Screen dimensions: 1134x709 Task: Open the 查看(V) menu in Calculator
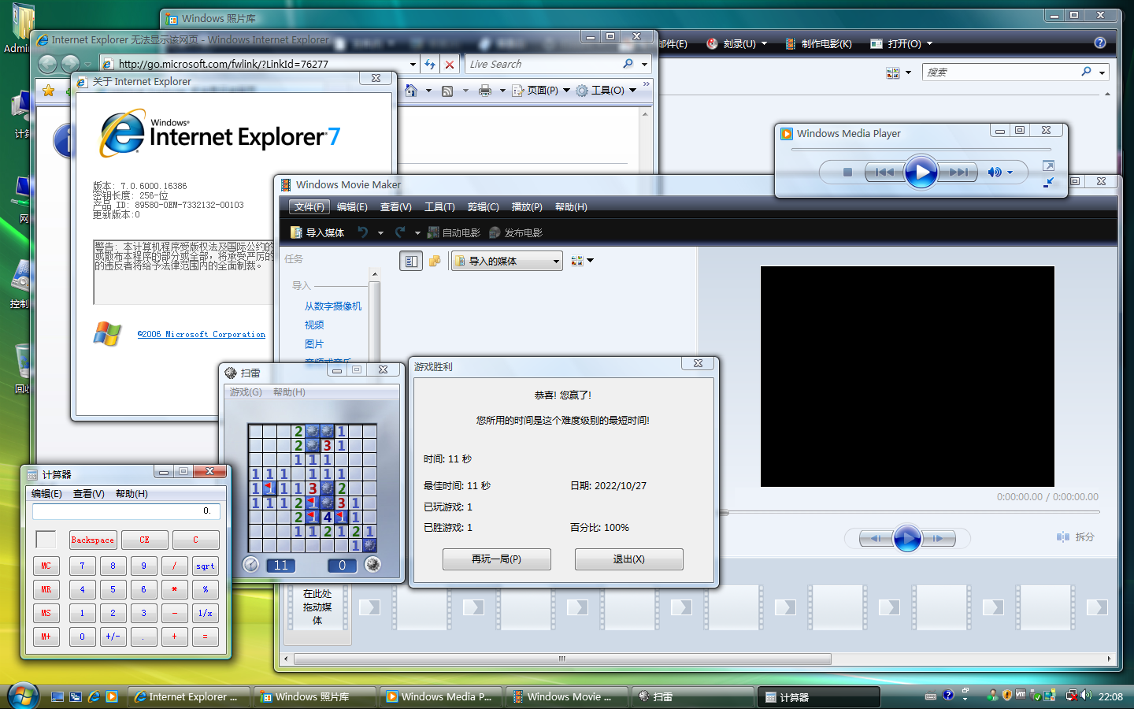(89, 494)
